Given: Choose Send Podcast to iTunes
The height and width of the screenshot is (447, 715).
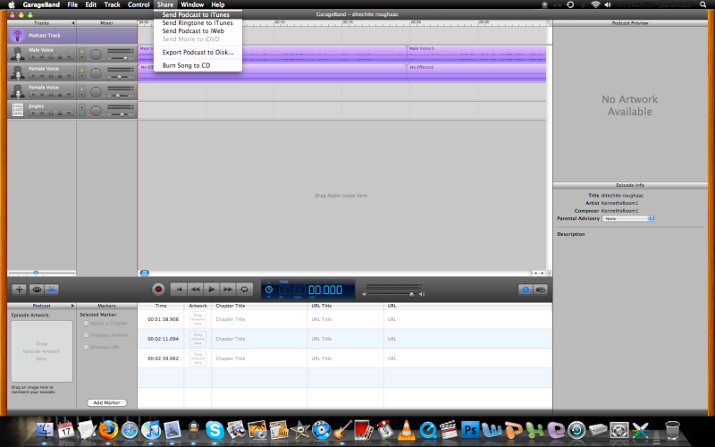Looking at the screenshot, I should [x=196, y=14].
